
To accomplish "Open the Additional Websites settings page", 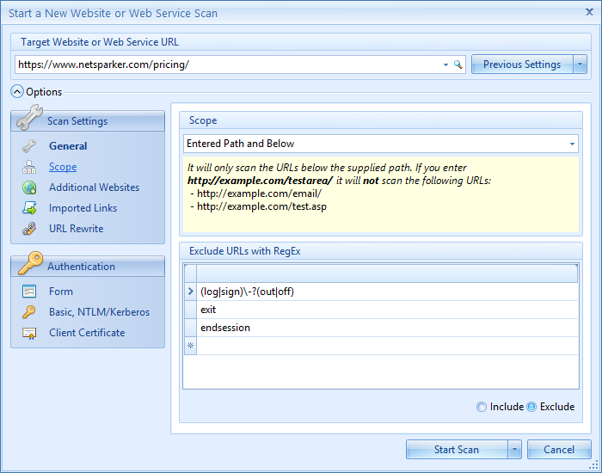I will (94, 187).
